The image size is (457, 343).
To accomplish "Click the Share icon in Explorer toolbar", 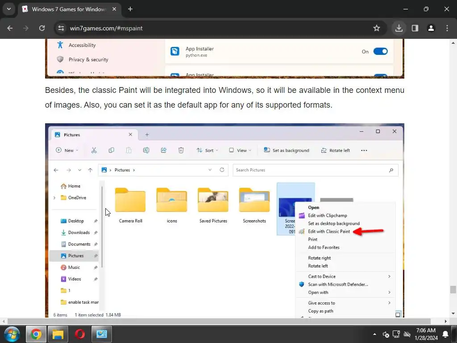I will tap(163, 150).
